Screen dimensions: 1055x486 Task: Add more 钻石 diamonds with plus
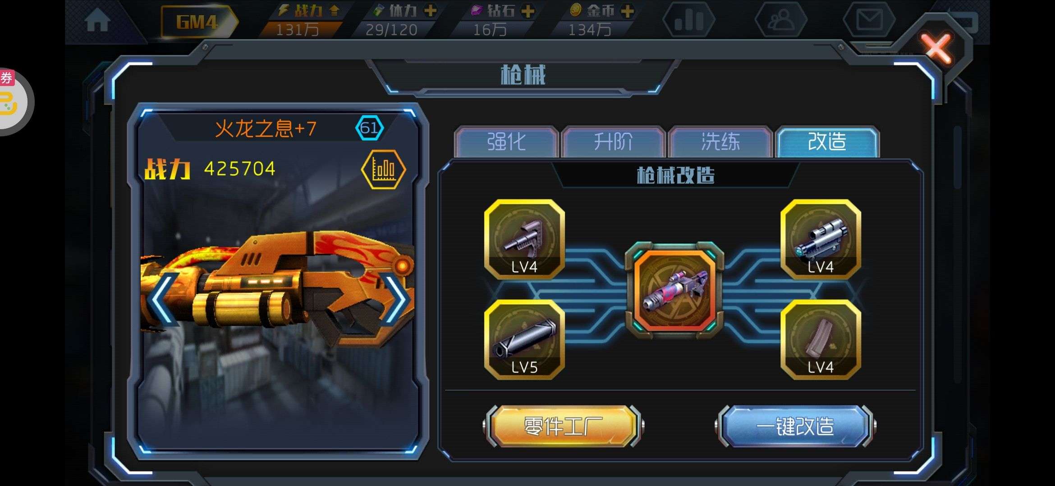[527, 10]
